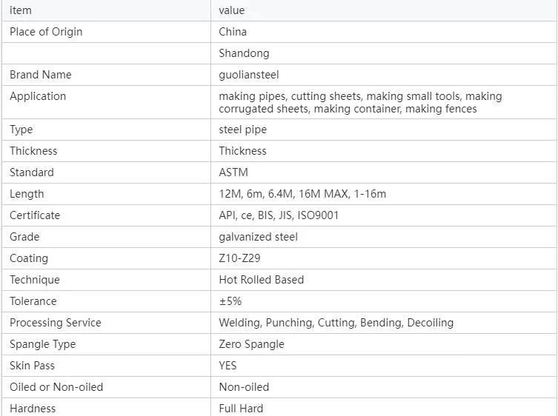Viewport: 558px width, 416px height.
Task: Select the 'steel pipe' type value
Action: [243, 130]
